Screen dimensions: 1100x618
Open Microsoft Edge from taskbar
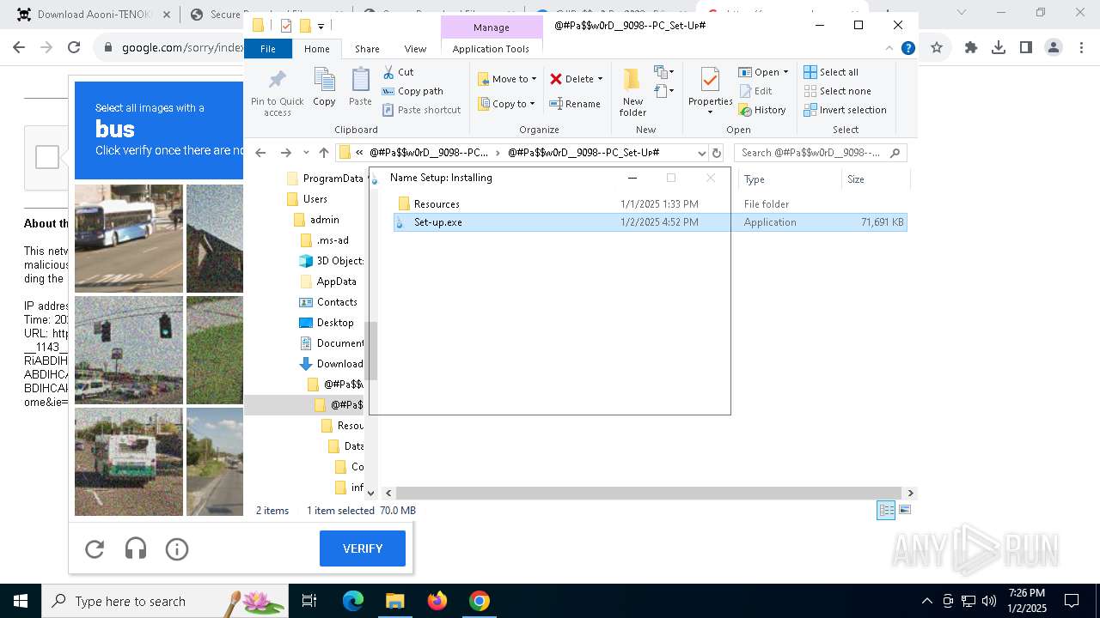point(353,601)
